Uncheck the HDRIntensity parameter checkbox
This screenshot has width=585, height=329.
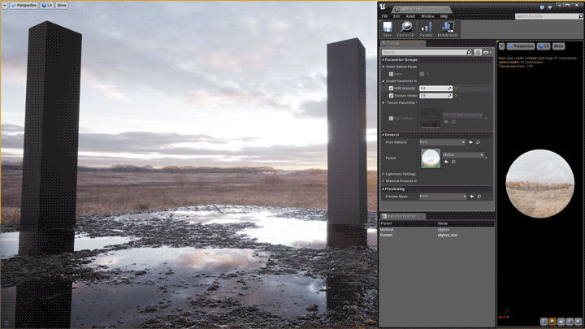392,88
